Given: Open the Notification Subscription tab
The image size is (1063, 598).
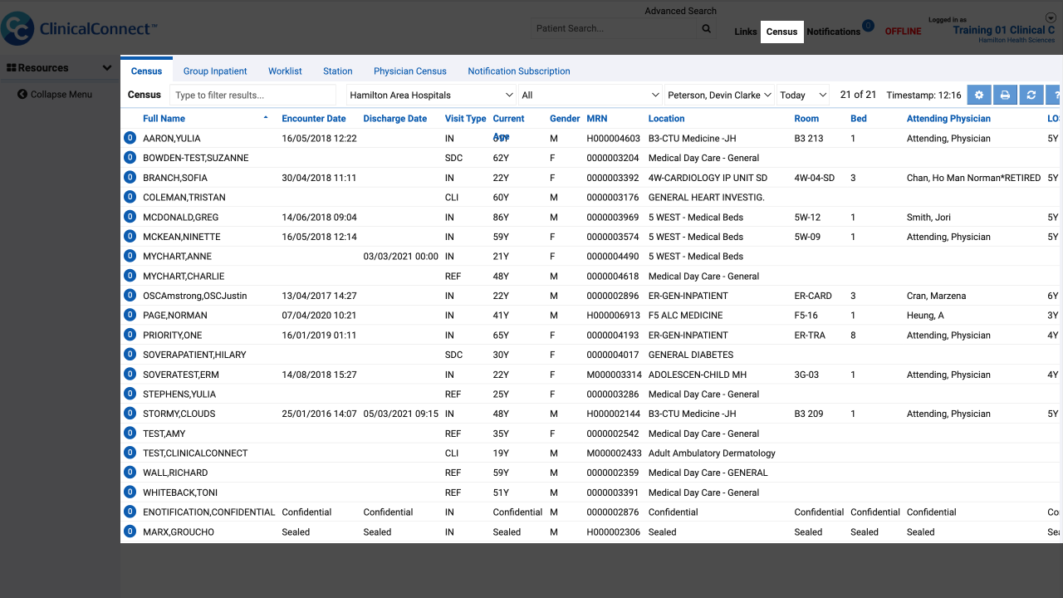Looking at the screenshot, I should 519,71.
